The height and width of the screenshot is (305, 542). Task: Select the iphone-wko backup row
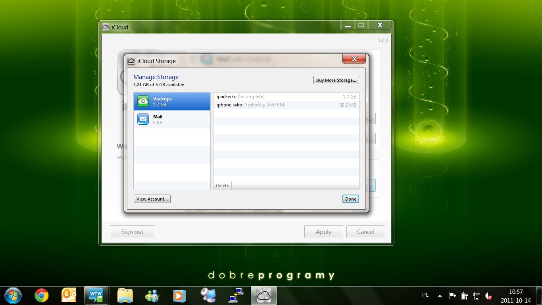pos(286,105)
